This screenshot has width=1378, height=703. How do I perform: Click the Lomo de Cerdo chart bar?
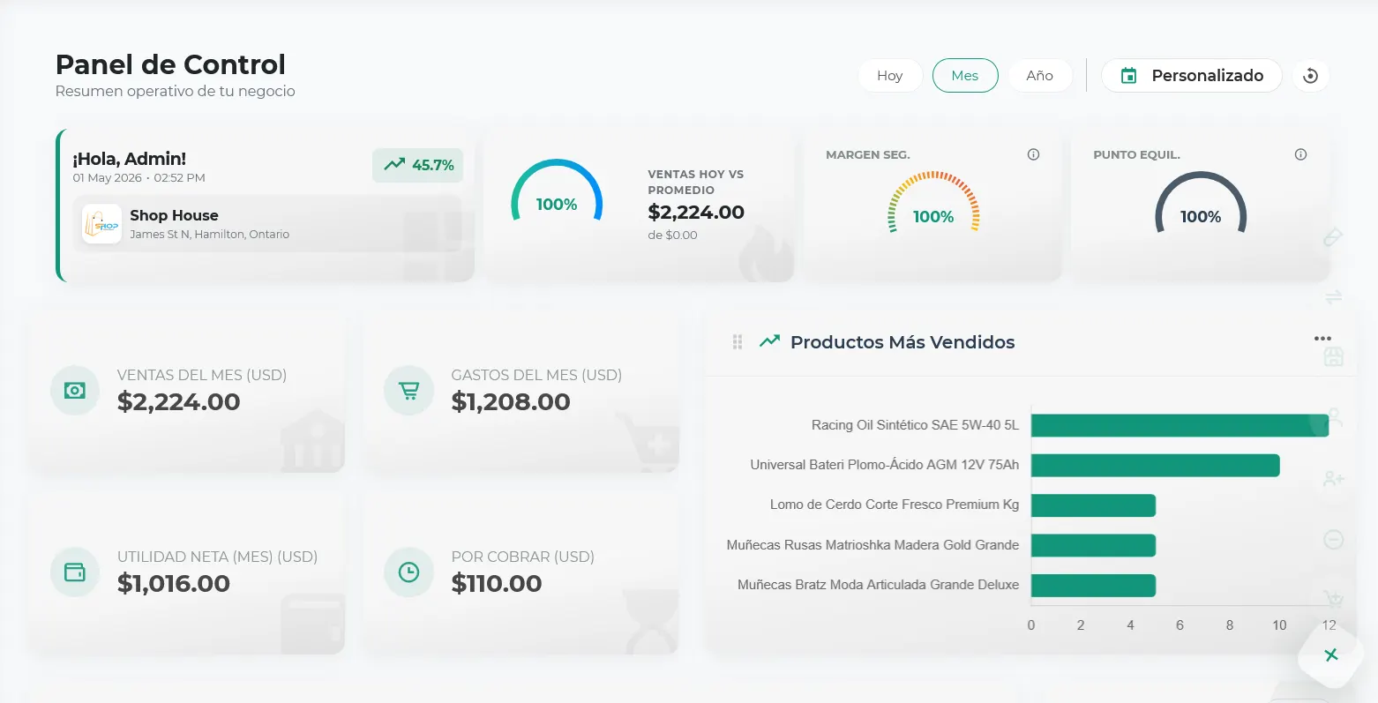[x=1093, y=505]
